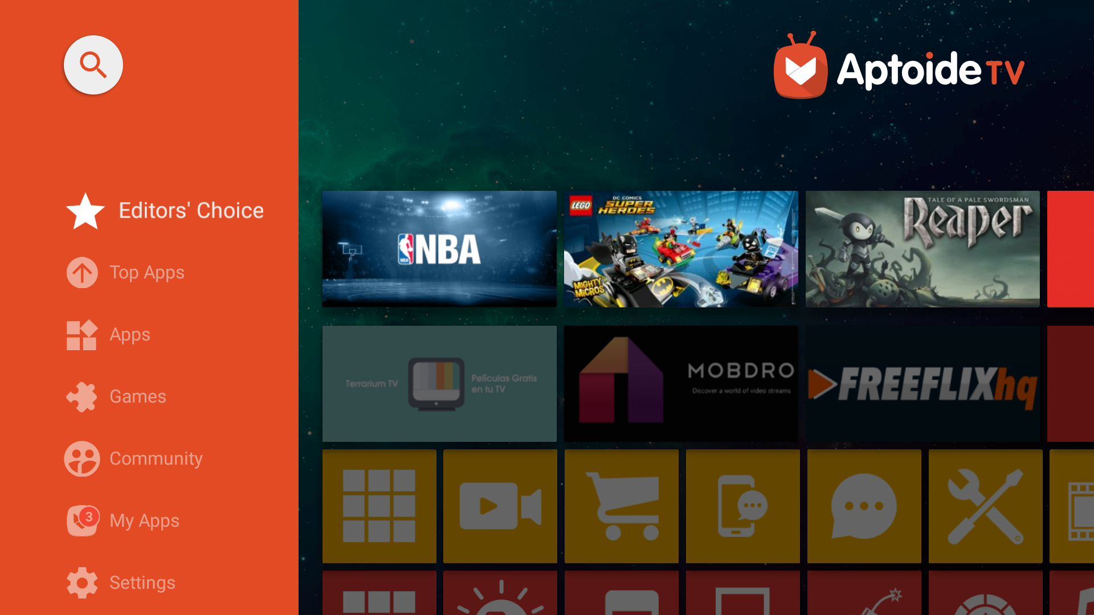
Task: Navigate to the Top Apps section
Action: [x=147, y=272]
